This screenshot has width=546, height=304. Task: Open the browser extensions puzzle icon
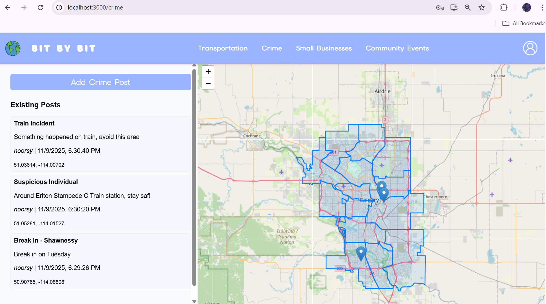coord(504,7)
